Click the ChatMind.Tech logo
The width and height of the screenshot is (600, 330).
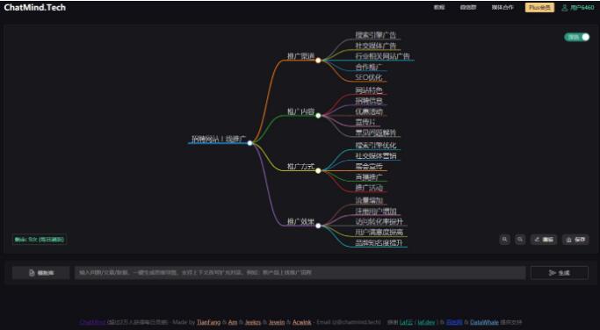35,7
